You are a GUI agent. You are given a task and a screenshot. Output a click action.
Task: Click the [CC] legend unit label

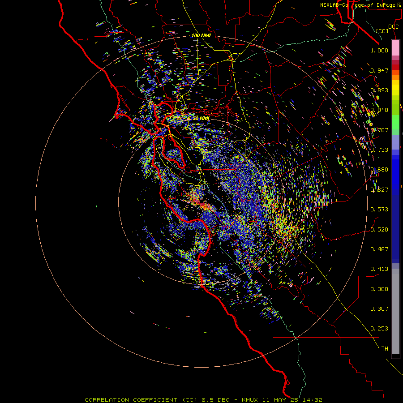(x=382, y=31)
